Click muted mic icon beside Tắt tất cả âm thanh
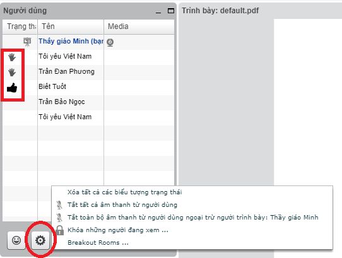Viewport: 342px width, 258px height. point(59,205)
